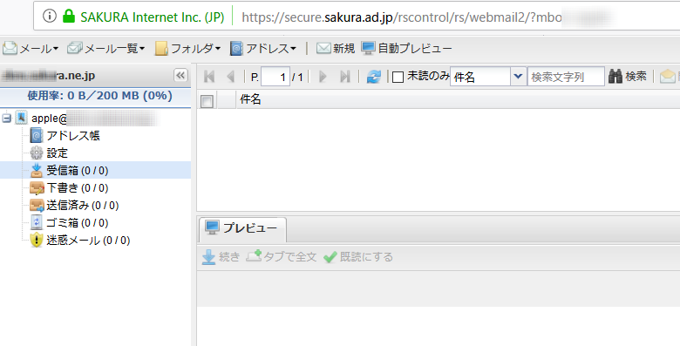680x346 pixels.
Task: Toggle 自動プレビュー in the toolbar
Action: tap(406, 48)
